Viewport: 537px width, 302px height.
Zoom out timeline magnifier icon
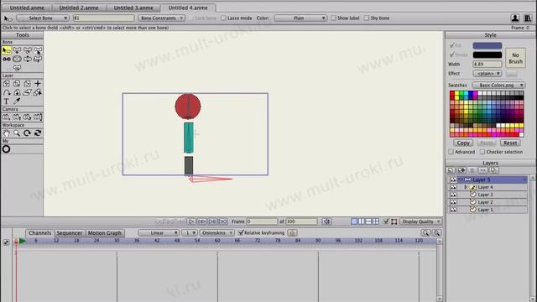point(425,233)
